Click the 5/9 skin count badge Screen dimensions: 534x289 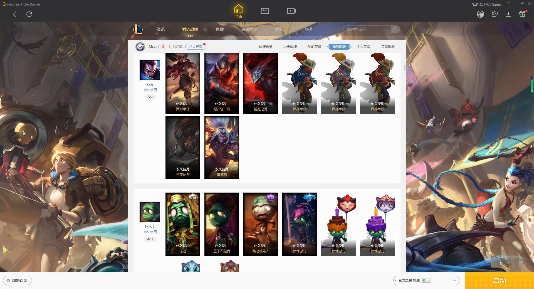point(150,97)
